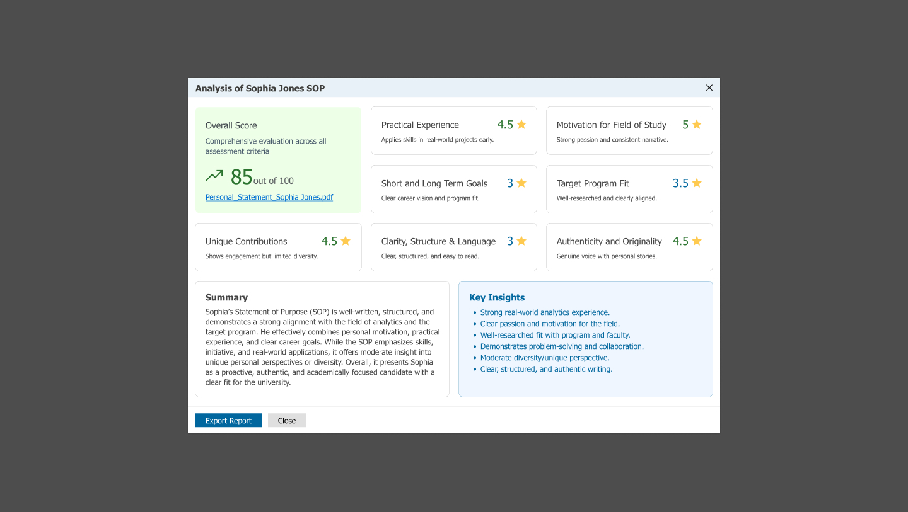Image resolution: width=908 pixels, height=512 pixels.
Task: Select the Target Program Fit card
Action: tap(629, 190)
